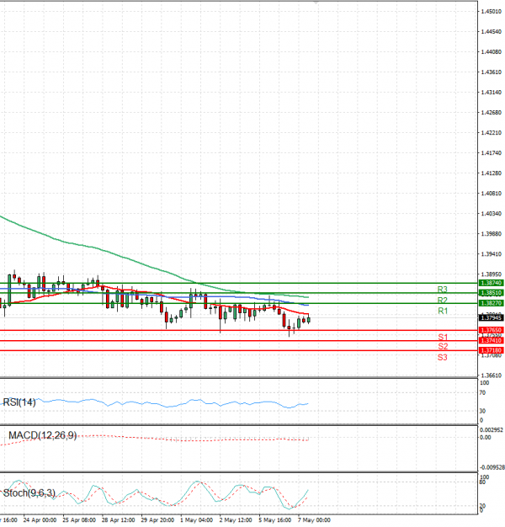This screenshot has height=527, width=505.
Task: Select the S1 support label
Action: (x=442, y=337)
